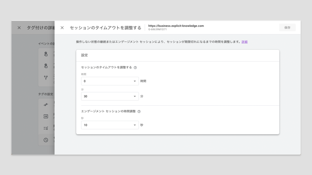This screenshot has height=175, width=312.
Task: Click the boxed arrow icon under タグの設定
Action: [x=46, y=116]
